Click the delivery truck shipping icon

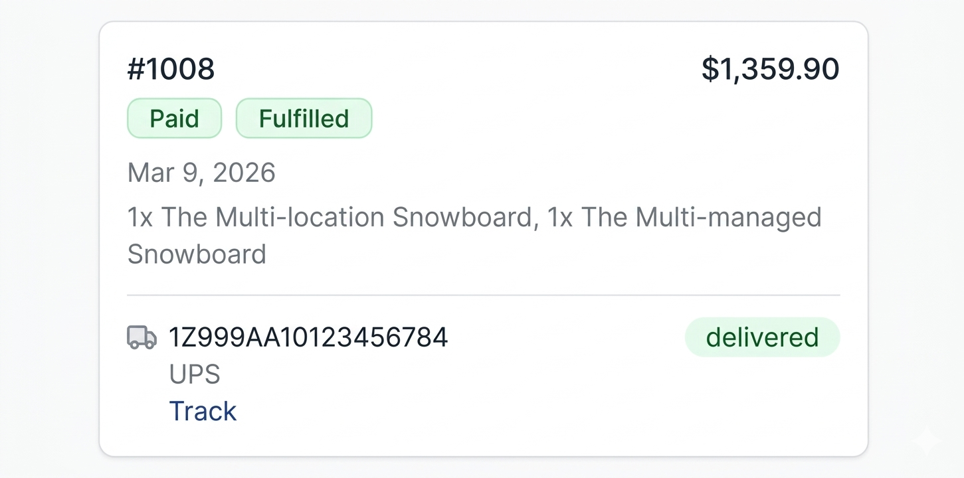pos(142,337)
